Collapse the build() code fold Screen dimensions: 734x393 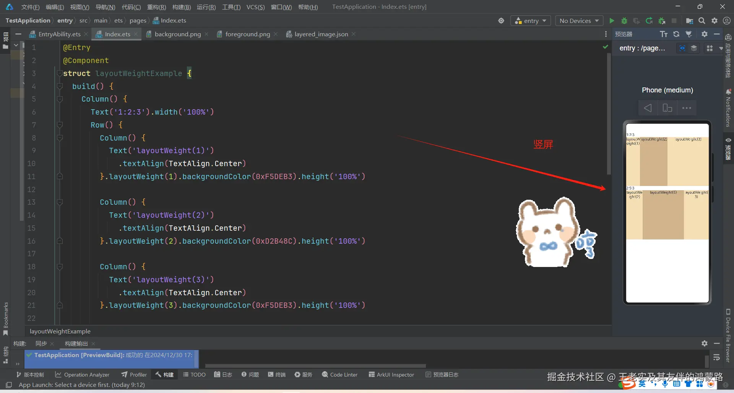[x=60, y=86]
